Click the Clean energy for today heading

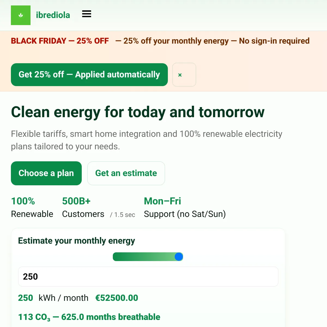click(x=138, y=112)
